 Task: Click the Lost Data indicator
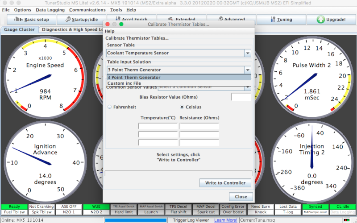[288, 206]
